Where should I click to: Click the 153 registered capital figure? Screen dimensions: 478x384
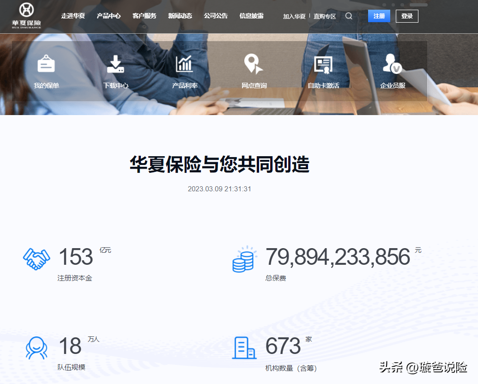(76, 257)
